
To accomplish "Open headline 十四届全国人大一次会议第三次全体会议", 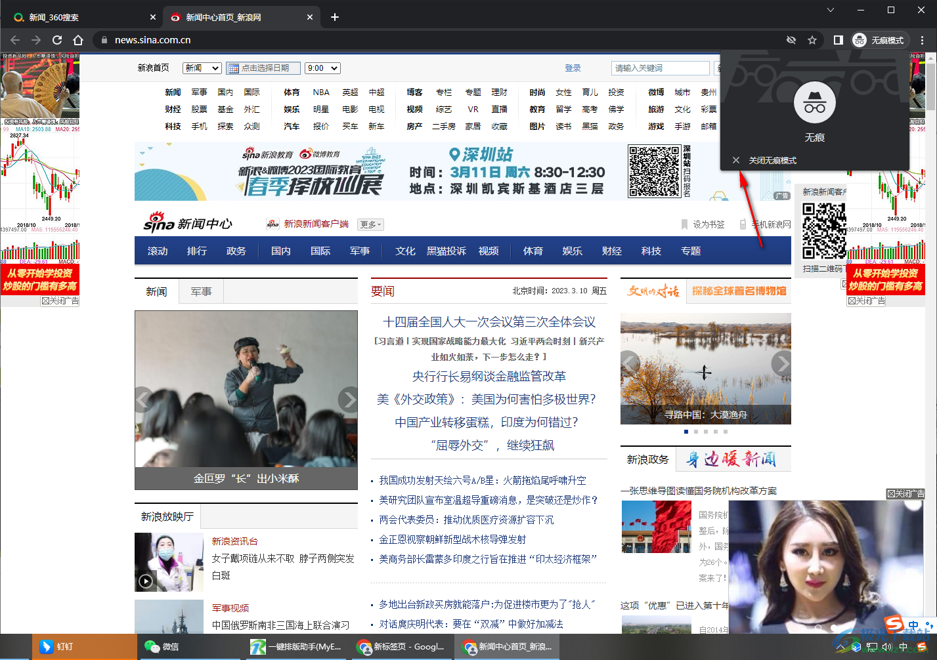I will point(489,322).
